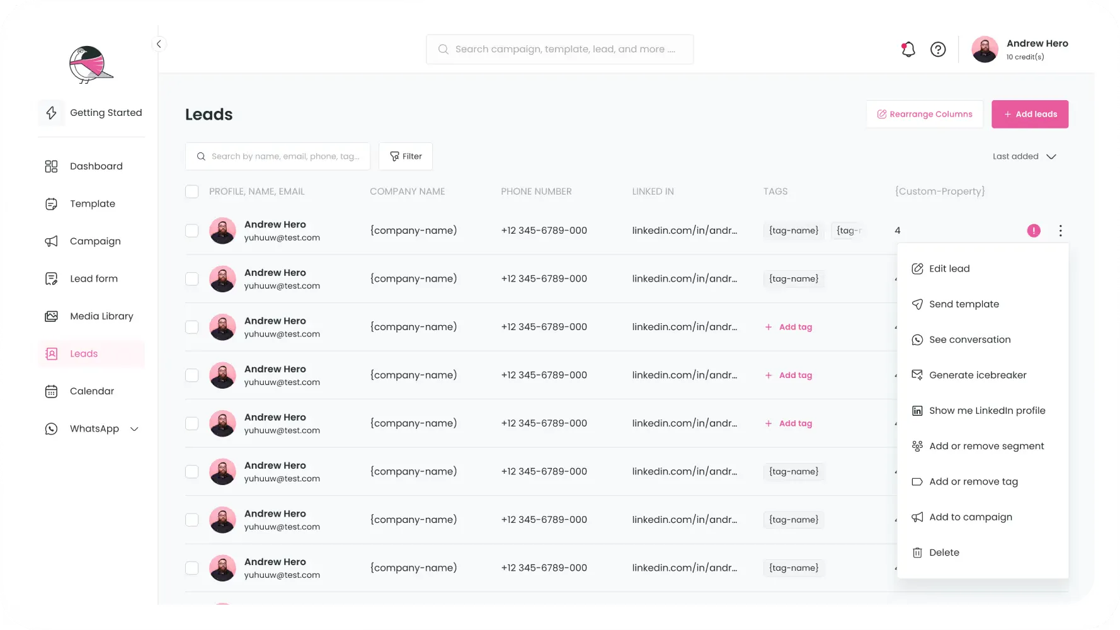Check the third lead row's checkbox

click(x=192, y=327)
